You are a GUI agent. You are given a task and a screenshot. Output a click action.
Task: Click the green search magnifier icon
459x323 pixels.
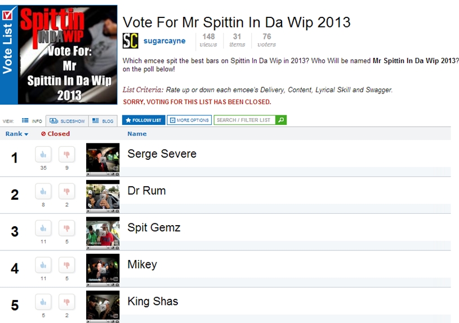[281, 120]
